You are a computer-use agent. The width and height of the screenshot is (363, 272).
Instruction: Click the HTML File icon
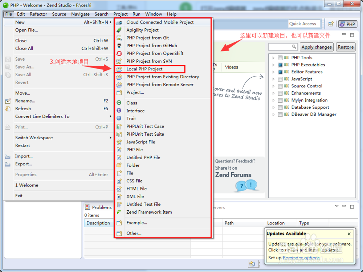coord(119,189)
